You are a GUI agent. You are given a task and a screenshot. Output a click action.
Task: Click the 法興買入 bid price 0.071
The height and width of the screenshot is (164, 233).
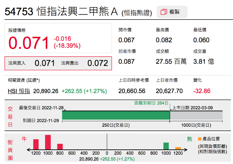pos(44,63)
